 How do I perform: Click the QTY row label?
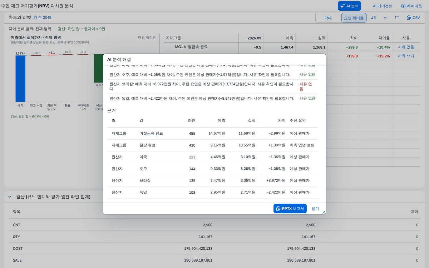(x=16, y=237)
